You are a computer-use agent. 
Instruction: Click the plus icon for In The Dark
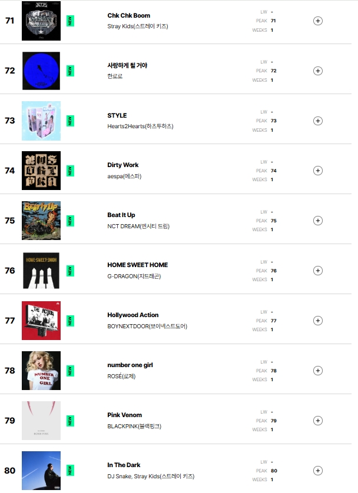[318, 471]
